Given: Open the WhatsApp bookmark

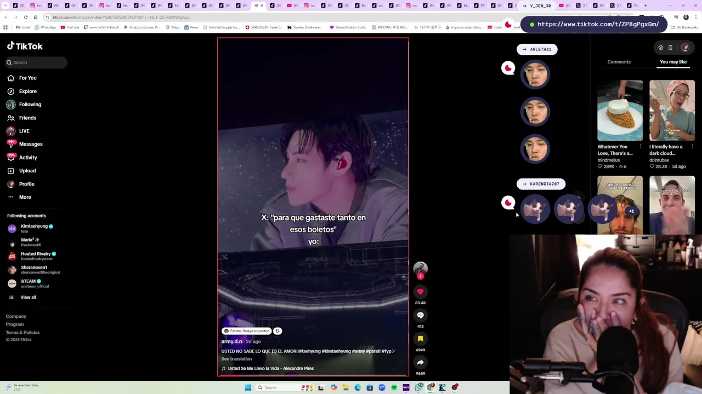Looking at the screenshot, I should 45,27.
